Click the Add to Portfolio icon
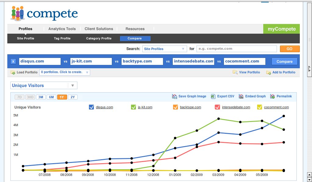Viewport: 312px width, 182px height. pyautogui.click(x=268, y=72)
